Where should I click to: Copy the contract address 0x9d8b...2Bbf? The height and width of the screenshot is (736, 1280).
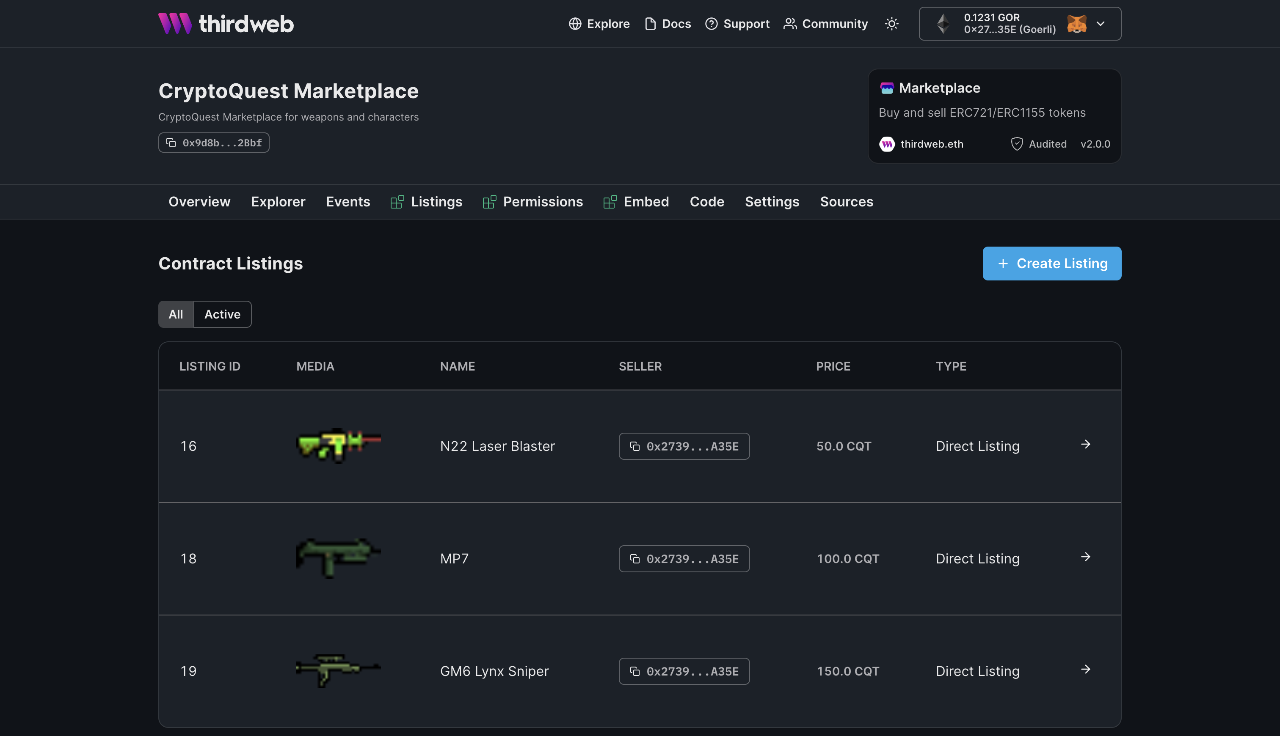(x=214, y=143)
